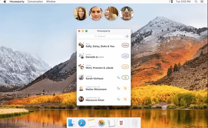Screen dimensions: 208x128
Task: Call Manzurur Khan with phone icon
Action: coord(119,99)
